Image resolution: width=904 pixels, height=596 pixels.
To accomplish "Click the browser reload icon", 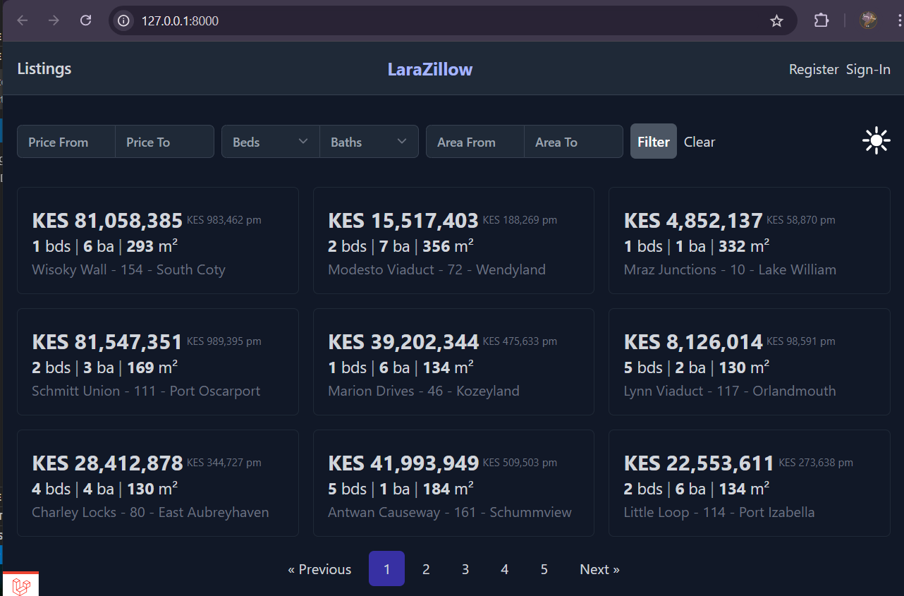I will coord(86,20).
